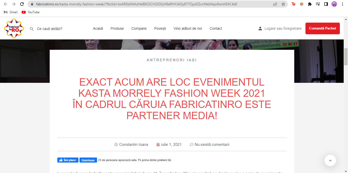Viewport: 348px width, 173px height.
Task: Open the Companii menu item
Action: [139, 28]
